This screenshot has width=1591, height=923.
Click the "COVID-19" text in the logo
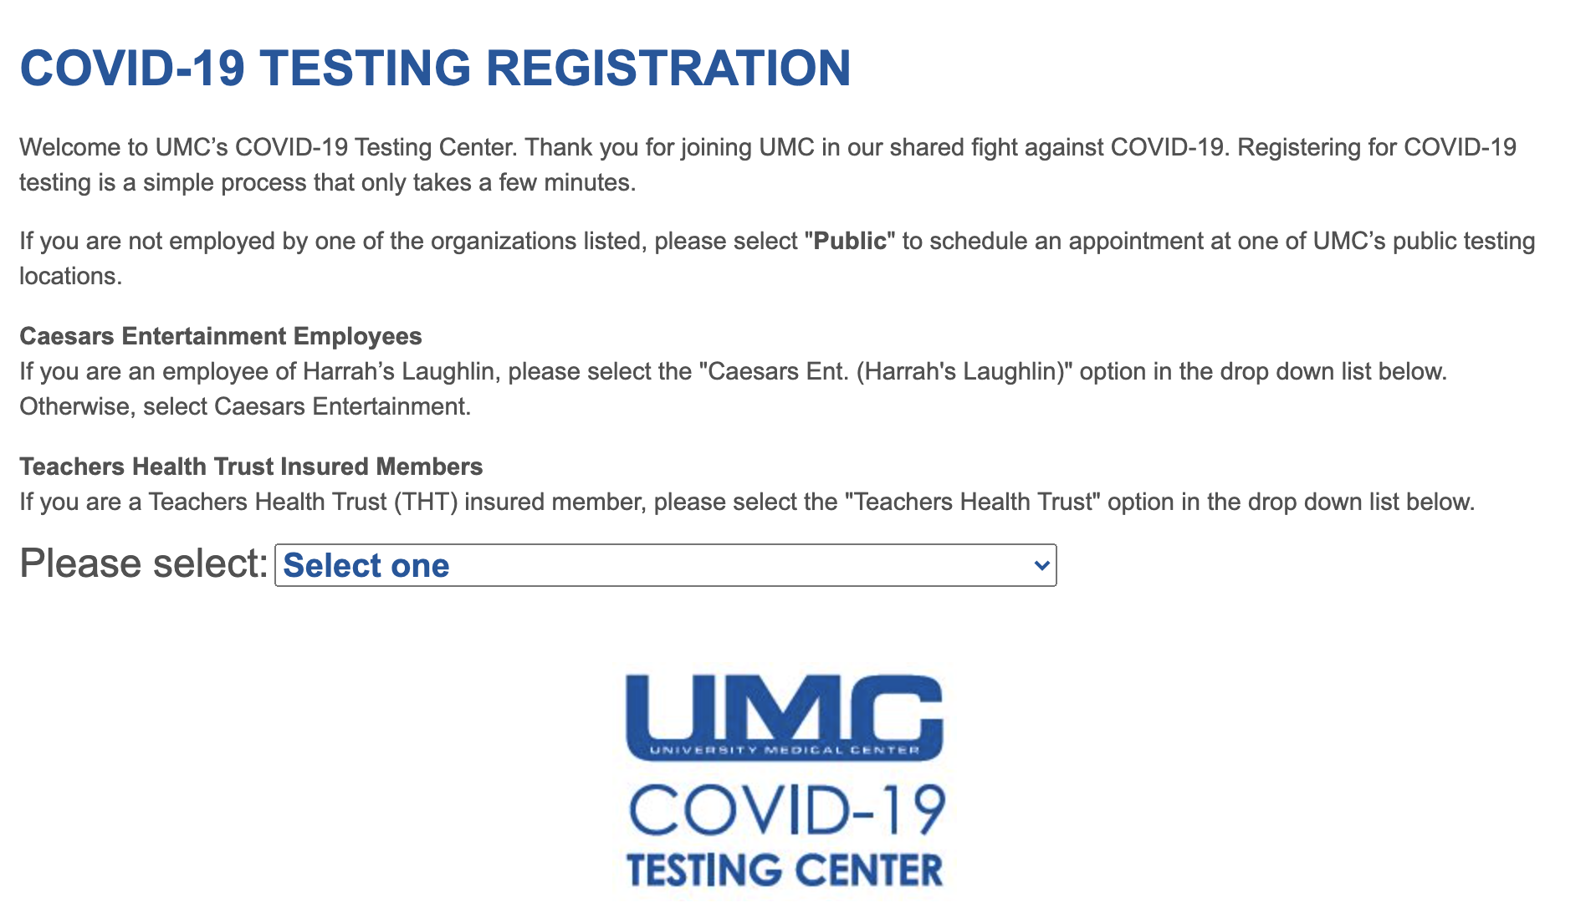click(x=786, y=810)
